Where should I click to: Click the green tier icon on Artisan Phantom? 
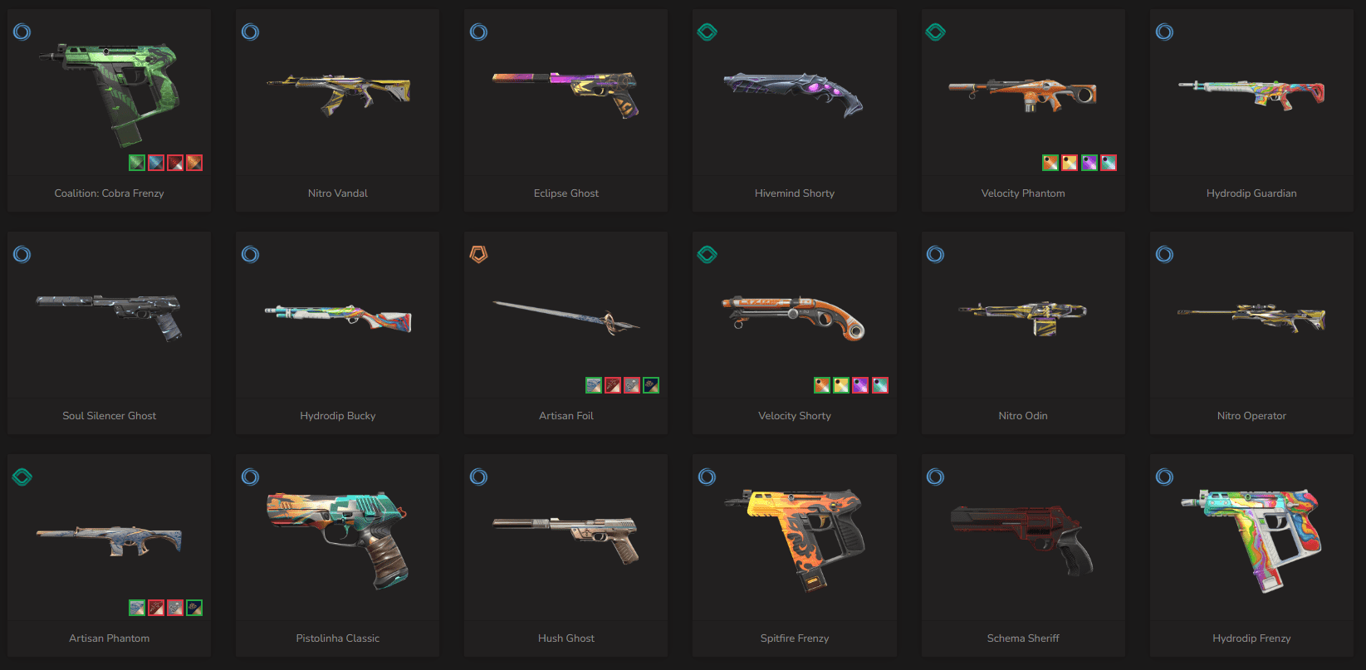click(x=22, y=477)
